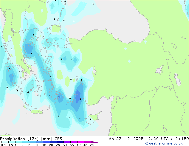This screenshot has height=146, width=189.
Task: Click the legend label '40'
Action: click(78, 145)
